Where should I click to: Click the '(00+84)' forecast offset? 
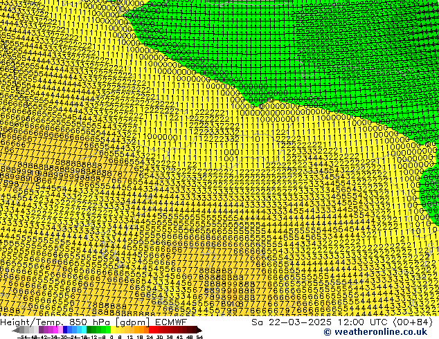click(x=413, y=322)
